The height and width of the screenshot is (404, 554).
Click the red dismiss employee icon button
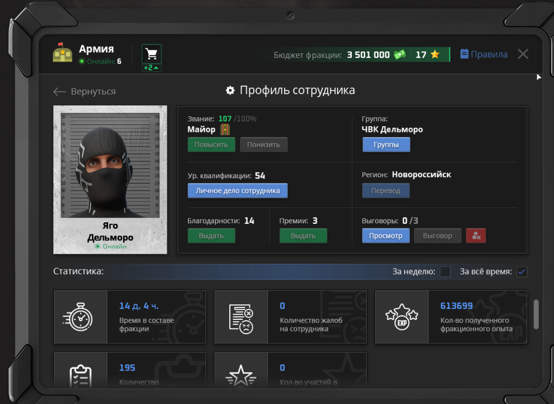click(x=476, y=236)
